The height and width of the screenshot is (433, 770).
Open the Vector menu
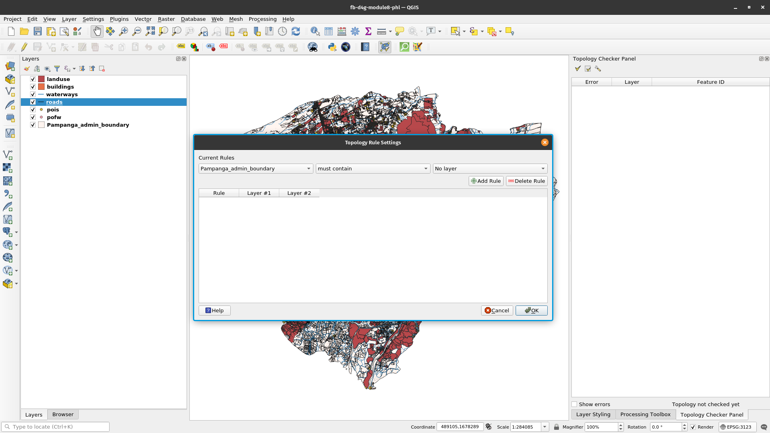(x=143, y=19)
